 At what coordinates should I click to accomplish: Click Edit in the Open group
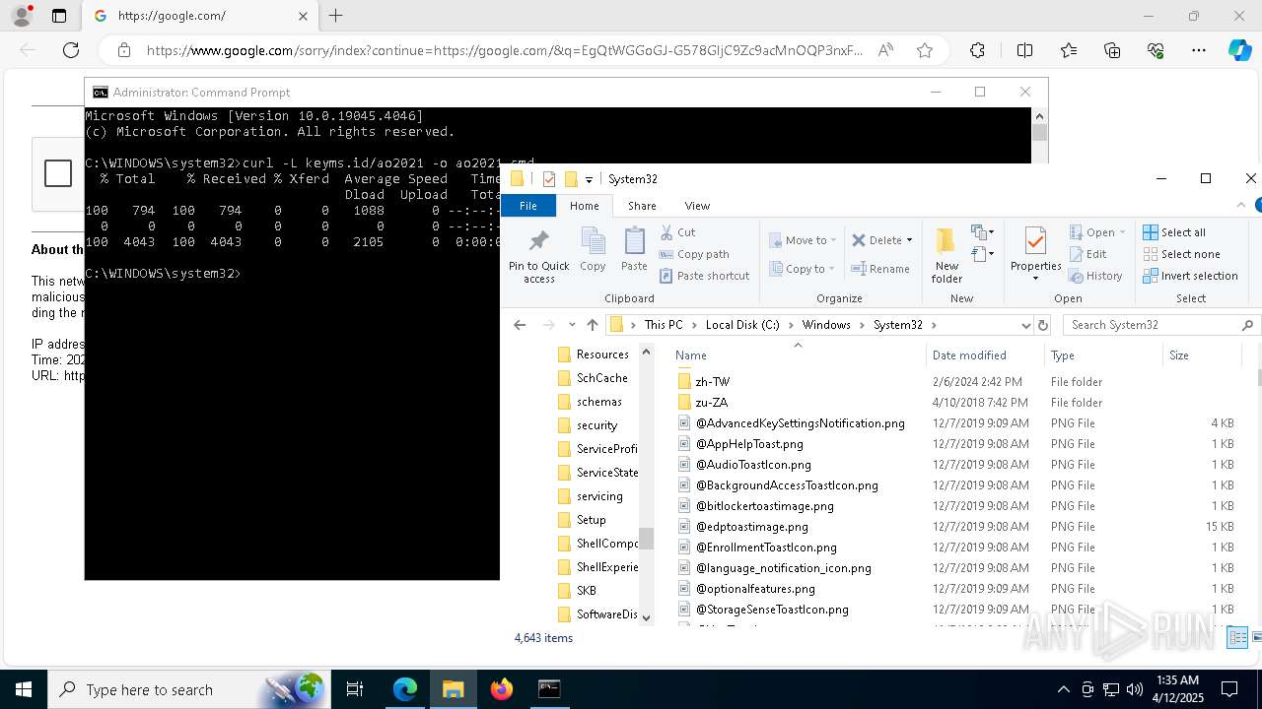click(1087, 254)
